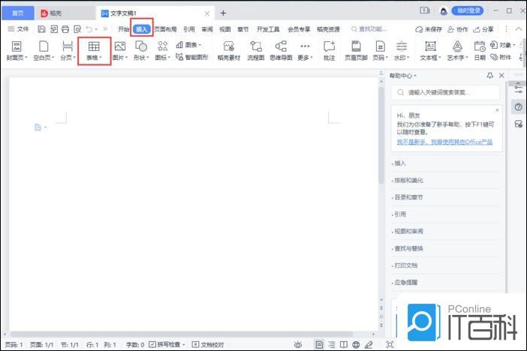Open the Shapes (形状) tool
527x351 pixels.
141,51
